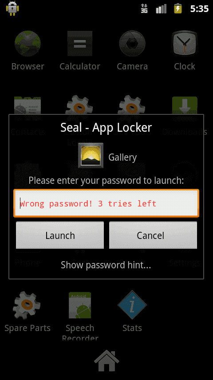213x380 pixels.
Task: Tap the Browser globe icon
Action: (x=28, y=44)
